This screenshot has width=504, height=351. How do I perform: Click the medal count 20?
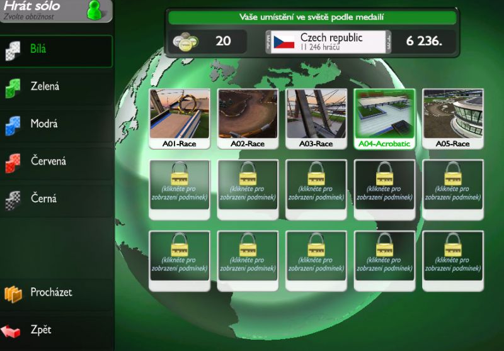point(223,41)
